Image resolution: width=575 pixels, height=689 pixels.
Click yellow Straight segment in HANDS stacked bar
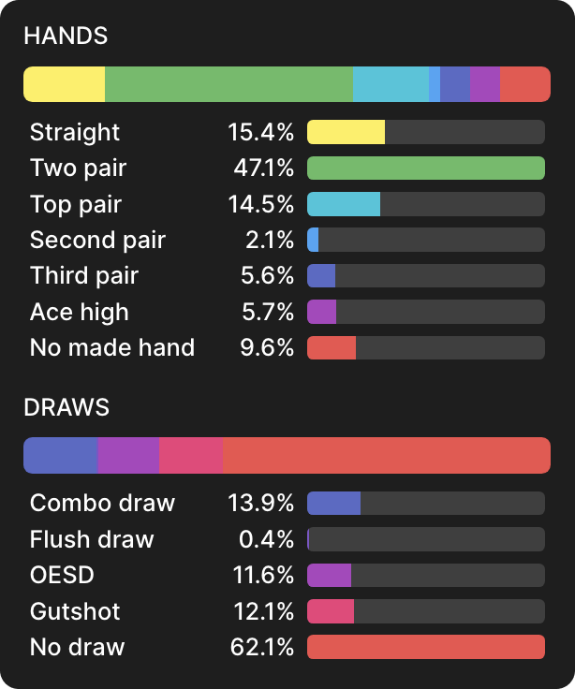tap(65, 84)
